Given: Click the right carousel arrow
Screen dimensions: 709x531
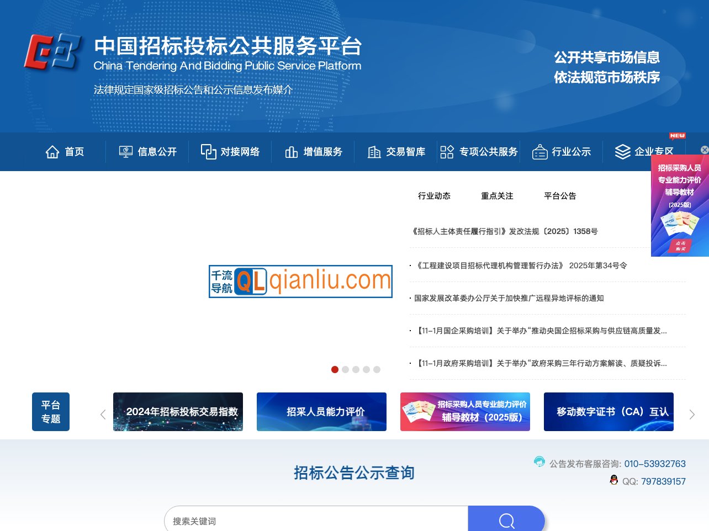Looking at the screenshot, I should 692,414.
